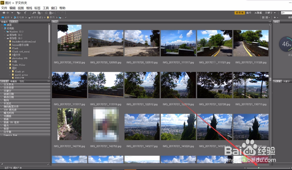Image resolution: width=292 pixels, height=170 pixels.
Task: Click the output file icon
Action: point(52,13)
